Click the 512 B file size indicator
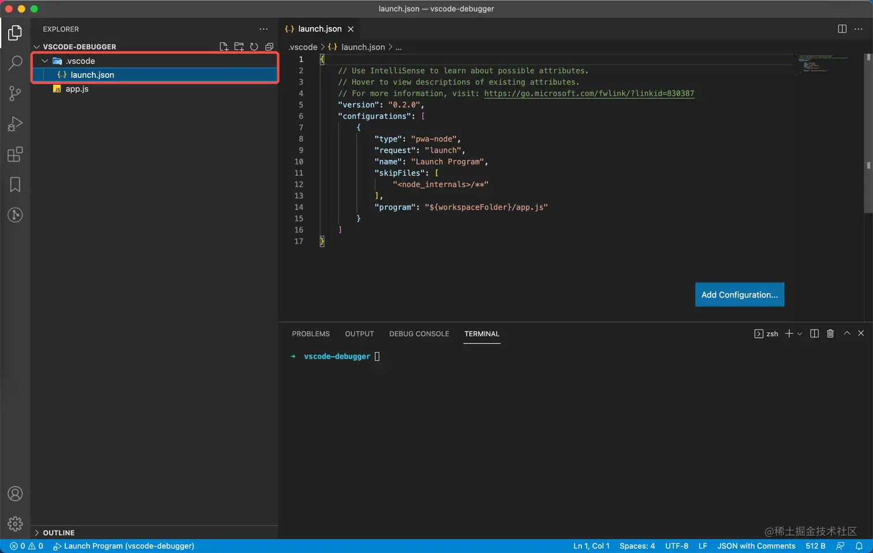This screenshot has width=873, height=553. [815, 546]
